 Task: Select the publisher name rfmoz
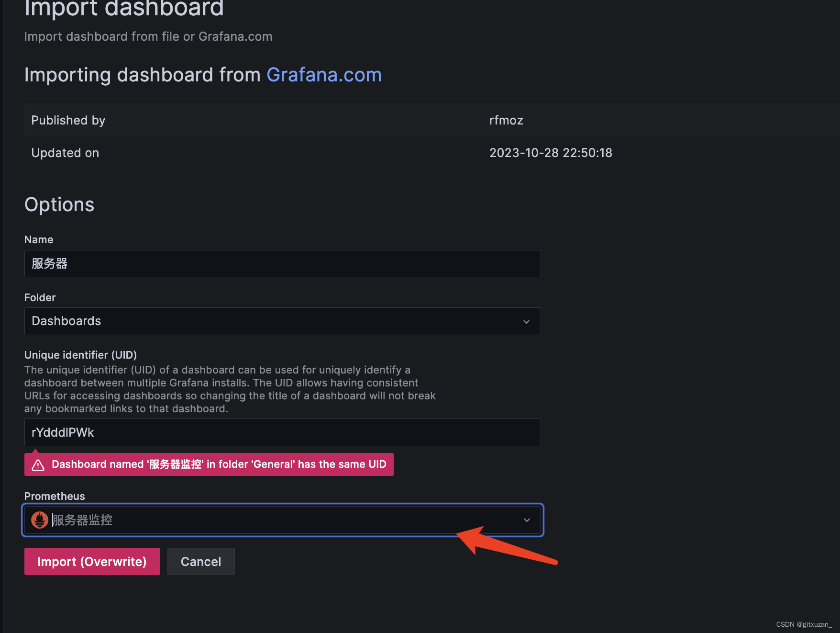click(506, 120)
